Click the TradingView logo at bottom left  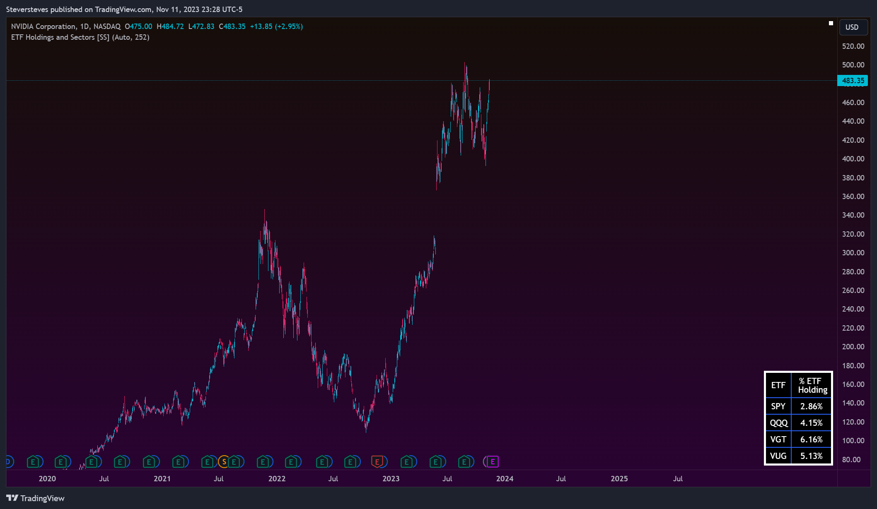(x=36, y=498)
